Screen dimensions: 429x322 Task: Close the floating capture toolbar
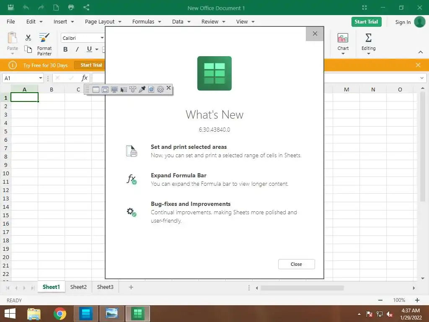tap(168, 88)
